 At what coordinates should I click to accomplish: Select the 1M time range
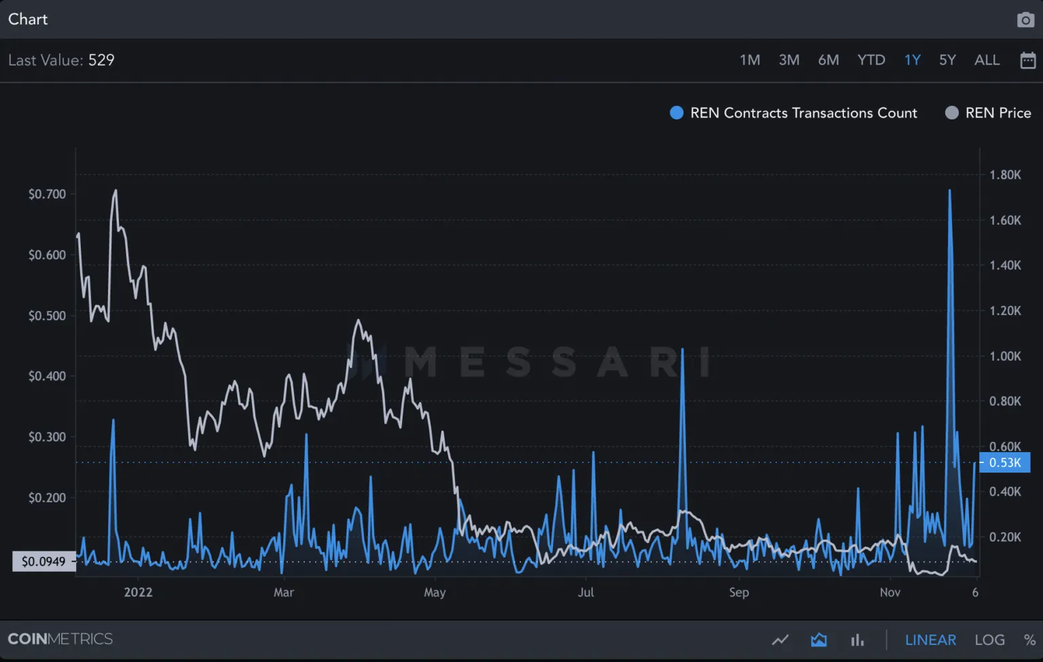[750, 60]
